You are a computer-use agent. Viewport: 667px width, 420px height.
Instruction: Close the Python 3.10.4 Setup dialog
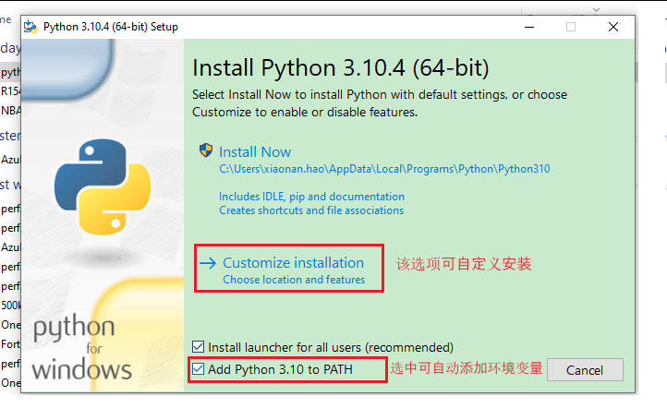pyautogui.click(x=613, y=27)
